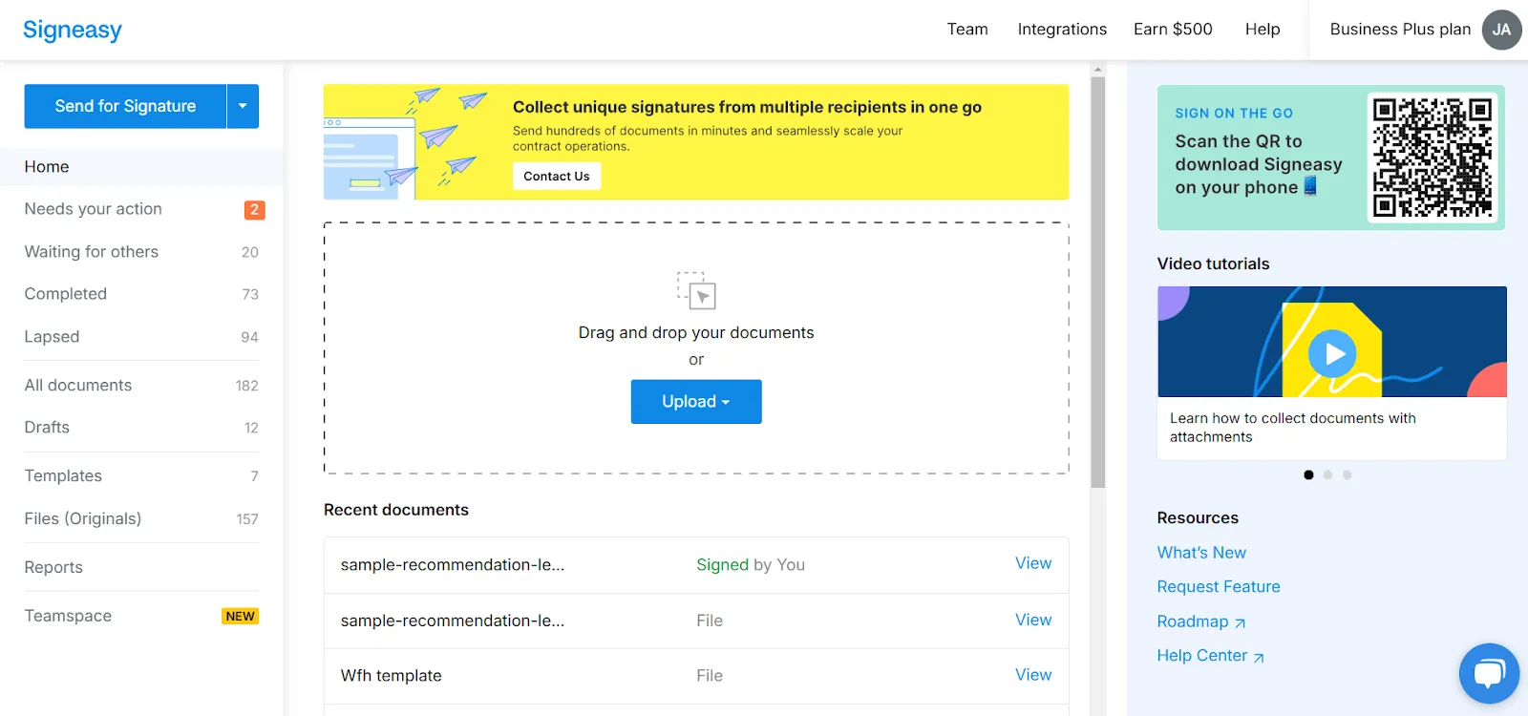Open Lapsed documents
The width and height of the screenshot is (1528, 716).
pyautogui.click(x=141, y=337)
